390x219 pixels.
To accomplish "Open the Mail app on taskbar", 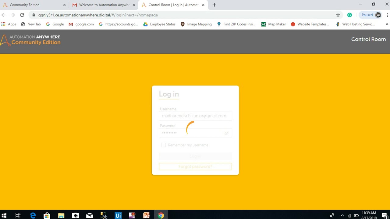I will [90, 215].
